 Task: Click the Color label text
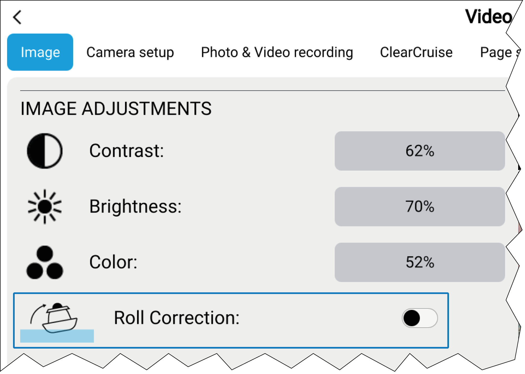[x=113, y=262]
